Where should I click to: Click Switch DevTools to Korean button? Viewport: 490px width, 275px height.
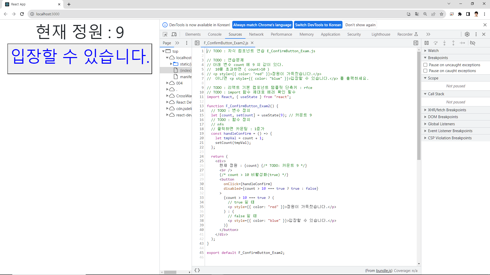coord(318,25)
